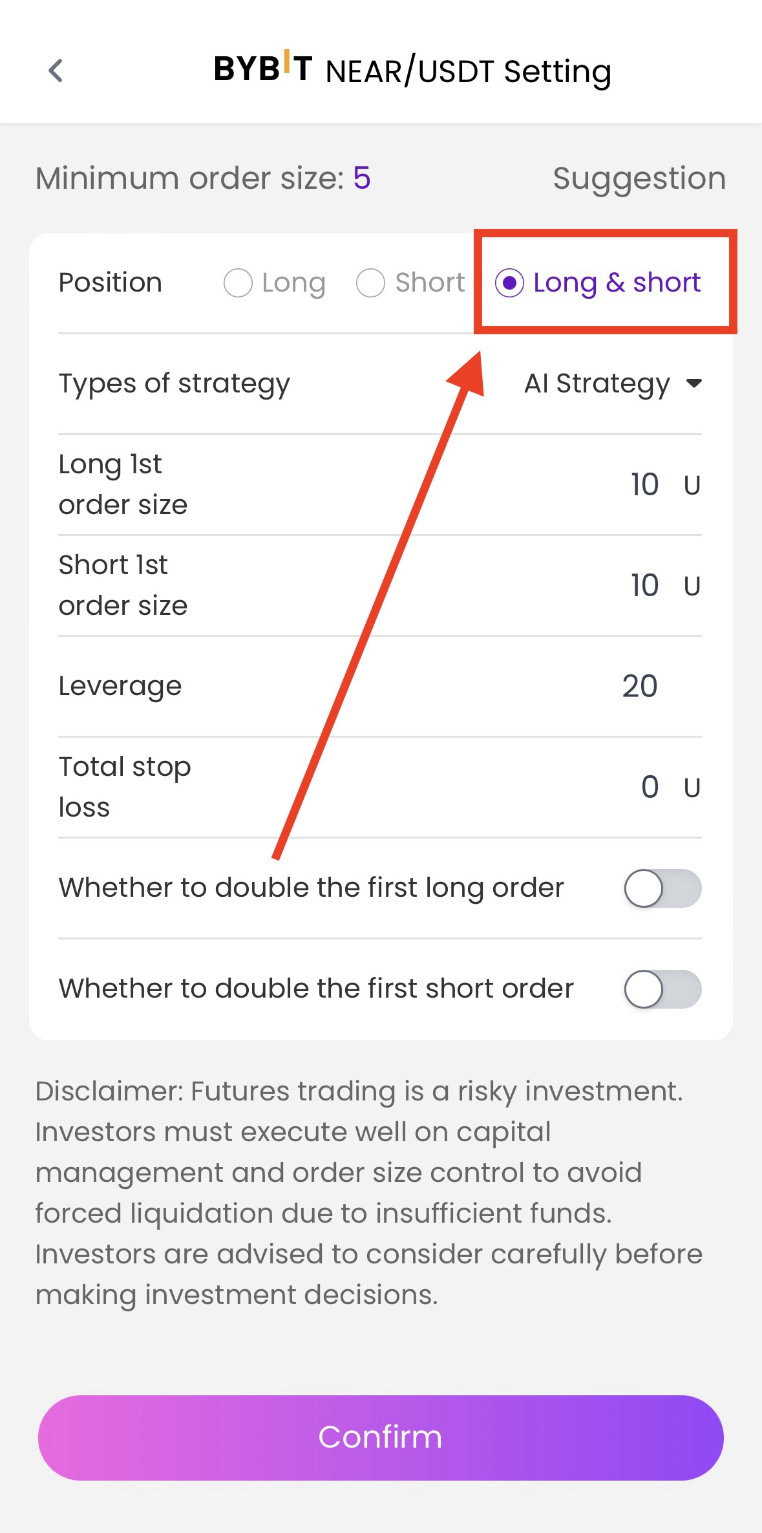The image size is (762, 1533).
Task: Open the Suggestion link
Action: point(639,178)
